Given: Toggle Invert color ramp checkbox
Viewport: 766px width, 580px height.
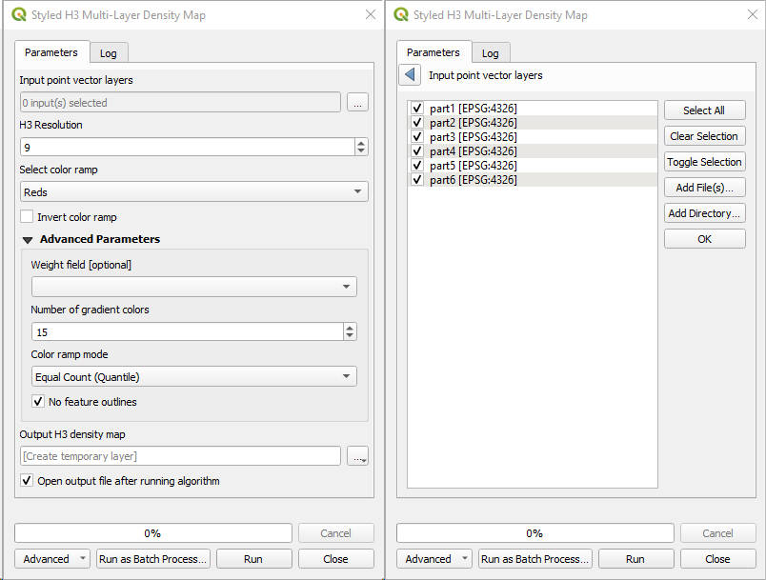Looking at the screenshot, I should click(27, 216).
